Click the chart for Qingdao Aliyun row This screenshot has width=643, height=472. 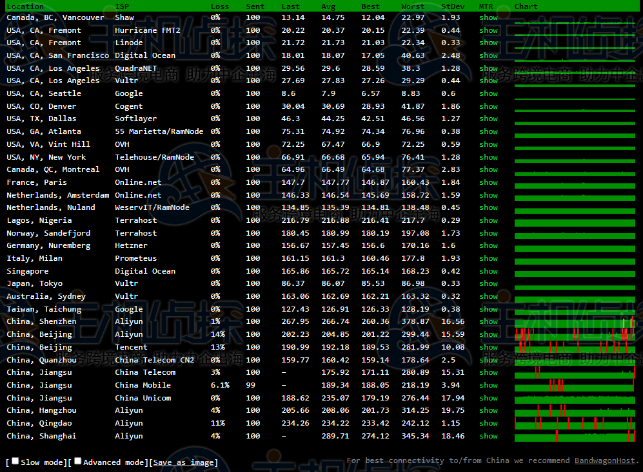click(574, 423)
